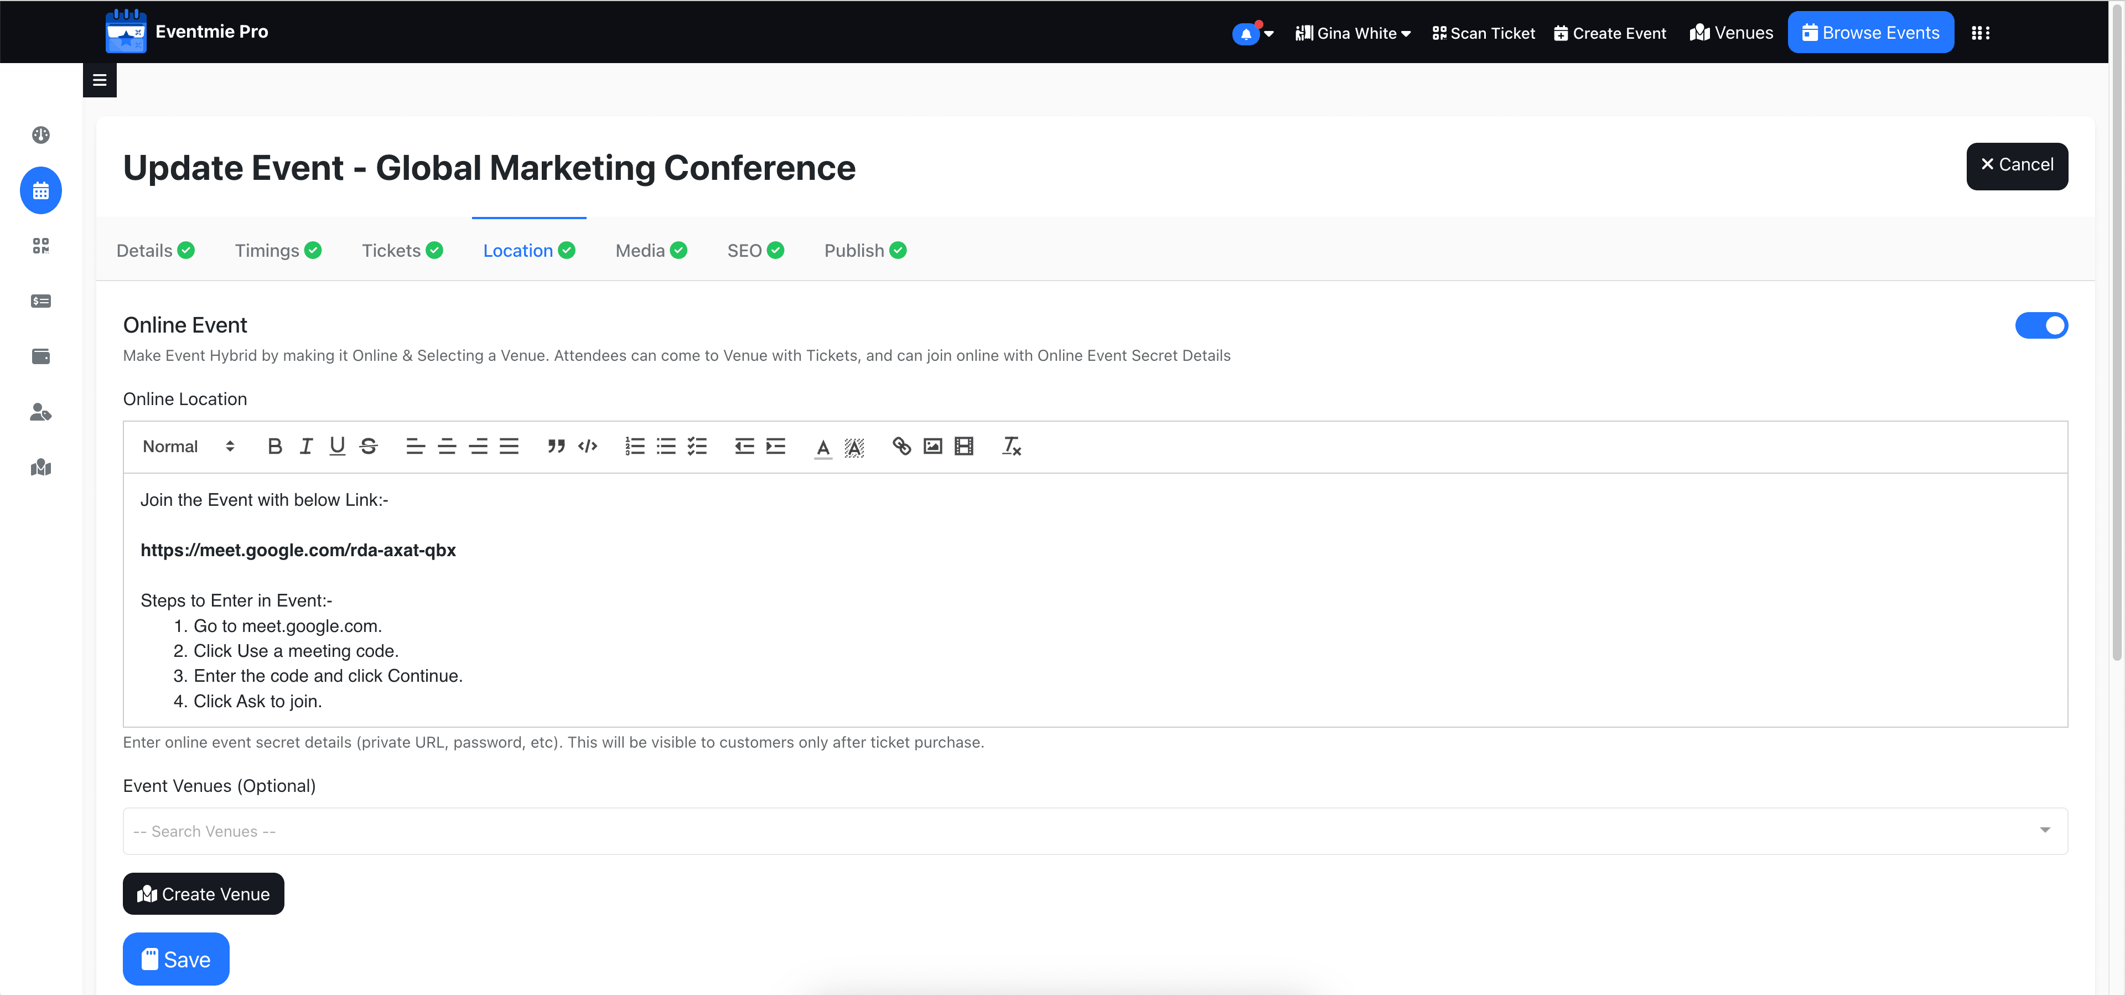Open the code block tool

coord(587,447)
